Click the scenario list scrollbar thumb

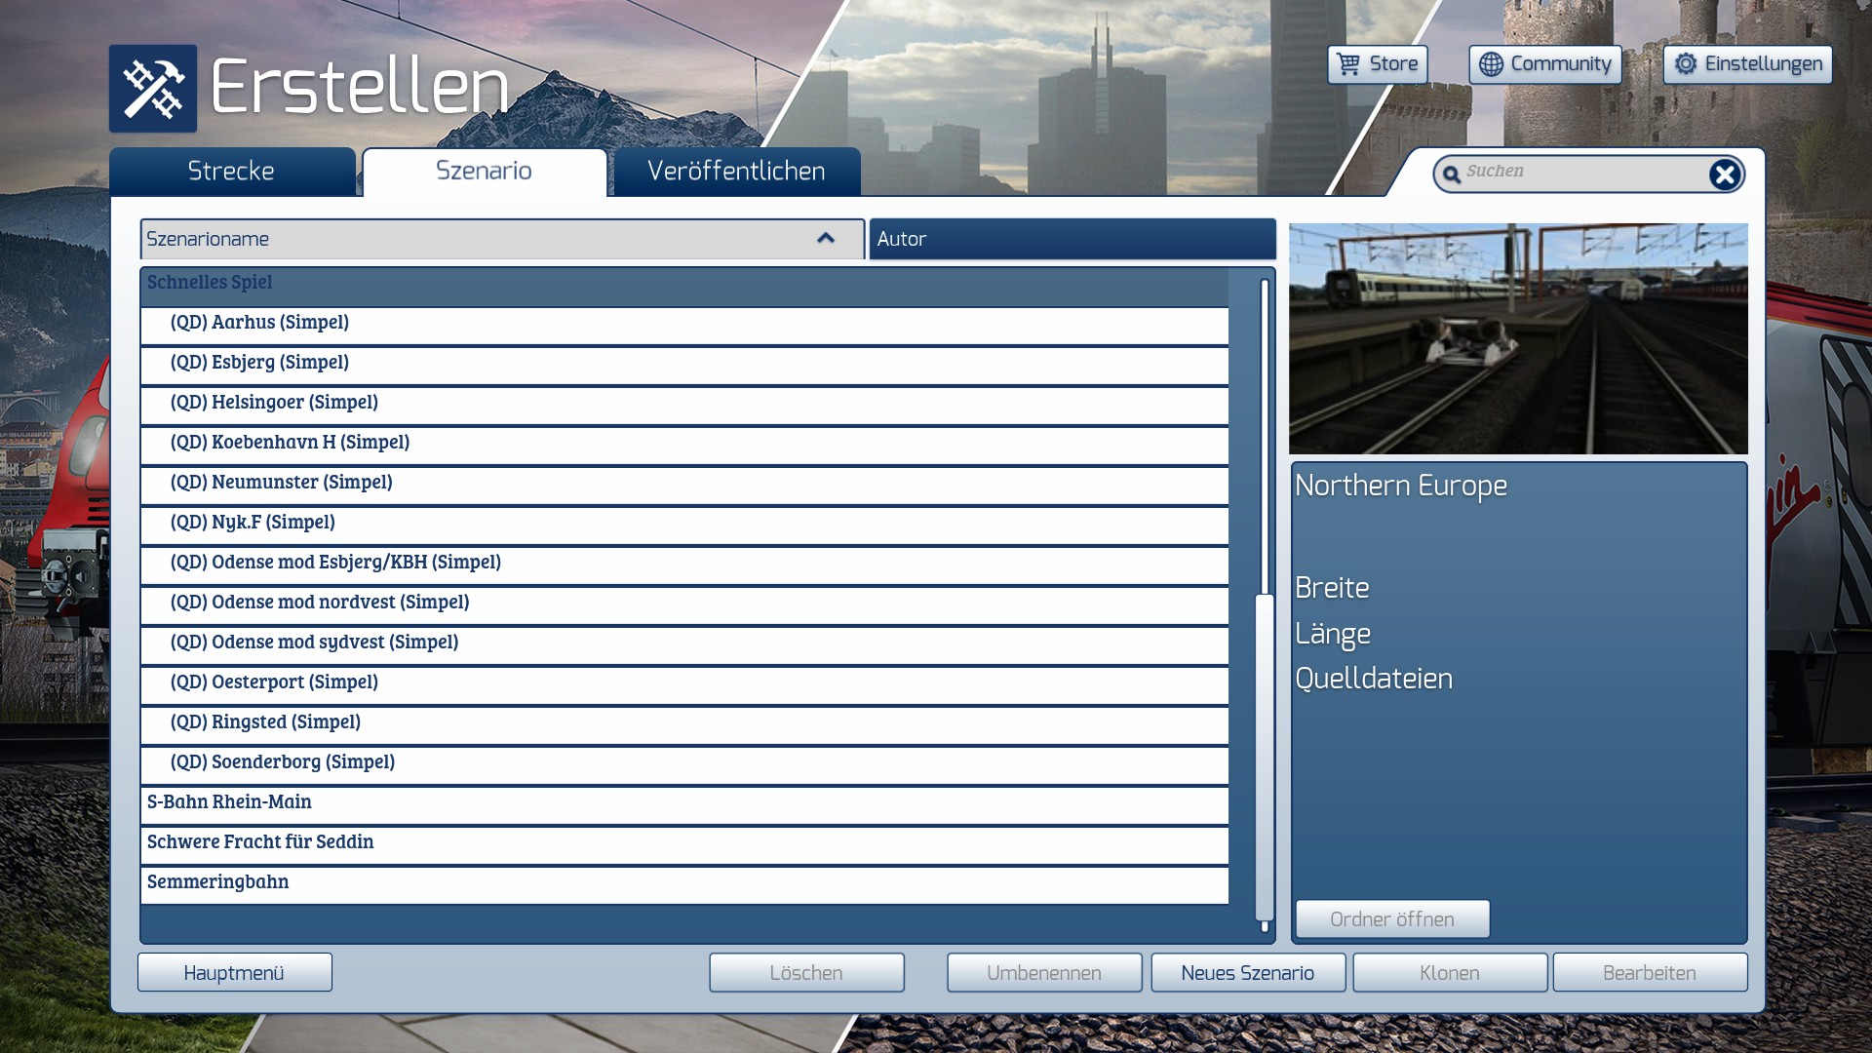click(x=1265, y=756)
